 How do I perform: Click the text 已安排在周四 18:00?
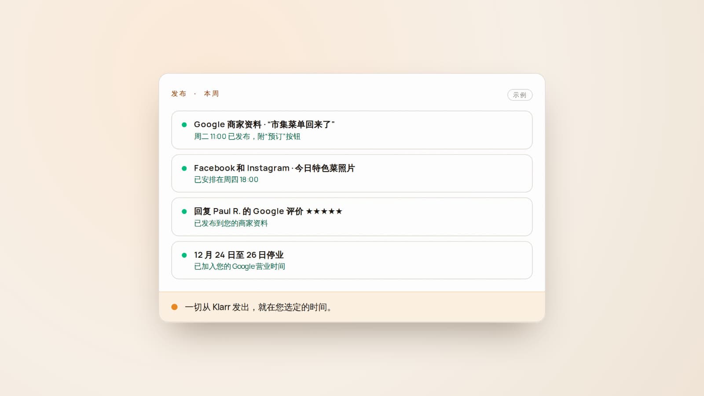pyautogui.click(x=226, y=180)
